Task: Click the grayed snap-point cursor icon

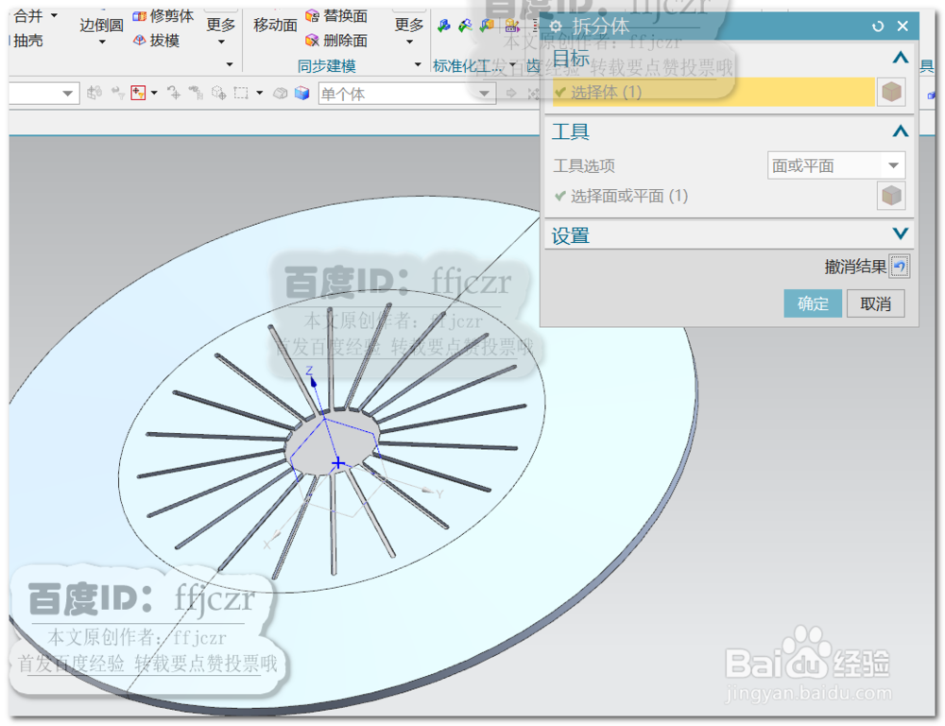Action: pos(174,93)
